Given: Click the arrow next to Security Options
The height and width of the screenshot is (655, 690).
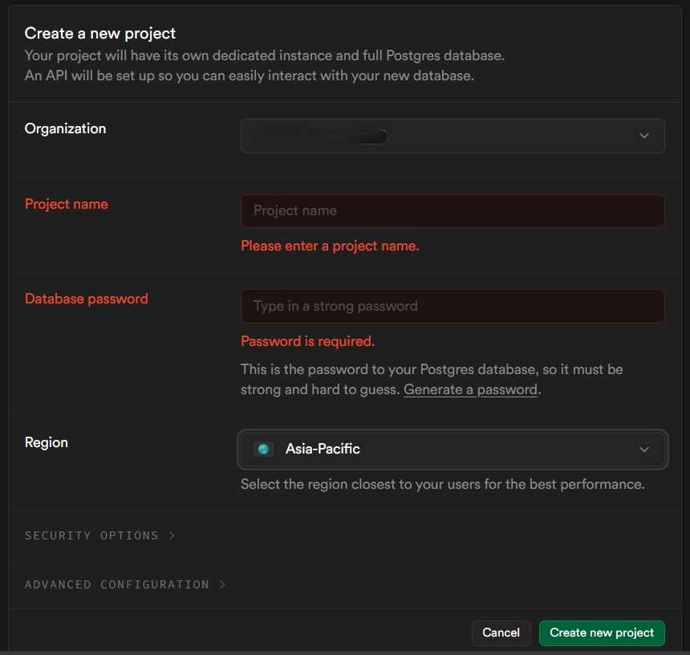Looking at the screenshot, I should click(x=172, y=535).
